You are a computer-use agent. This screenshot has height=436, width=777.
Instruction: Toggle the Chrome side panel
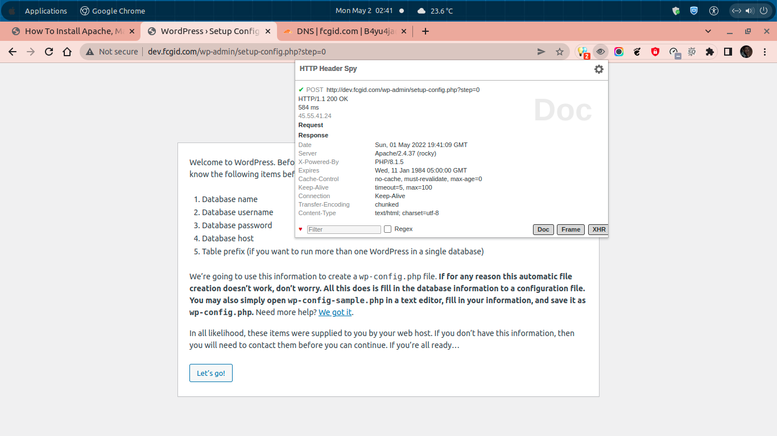pos(728,52)
